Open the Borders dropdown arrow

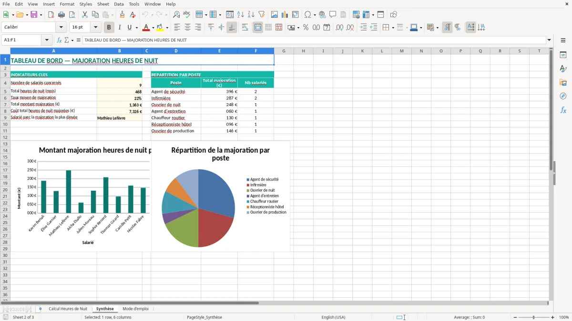(x=393, y=28)
